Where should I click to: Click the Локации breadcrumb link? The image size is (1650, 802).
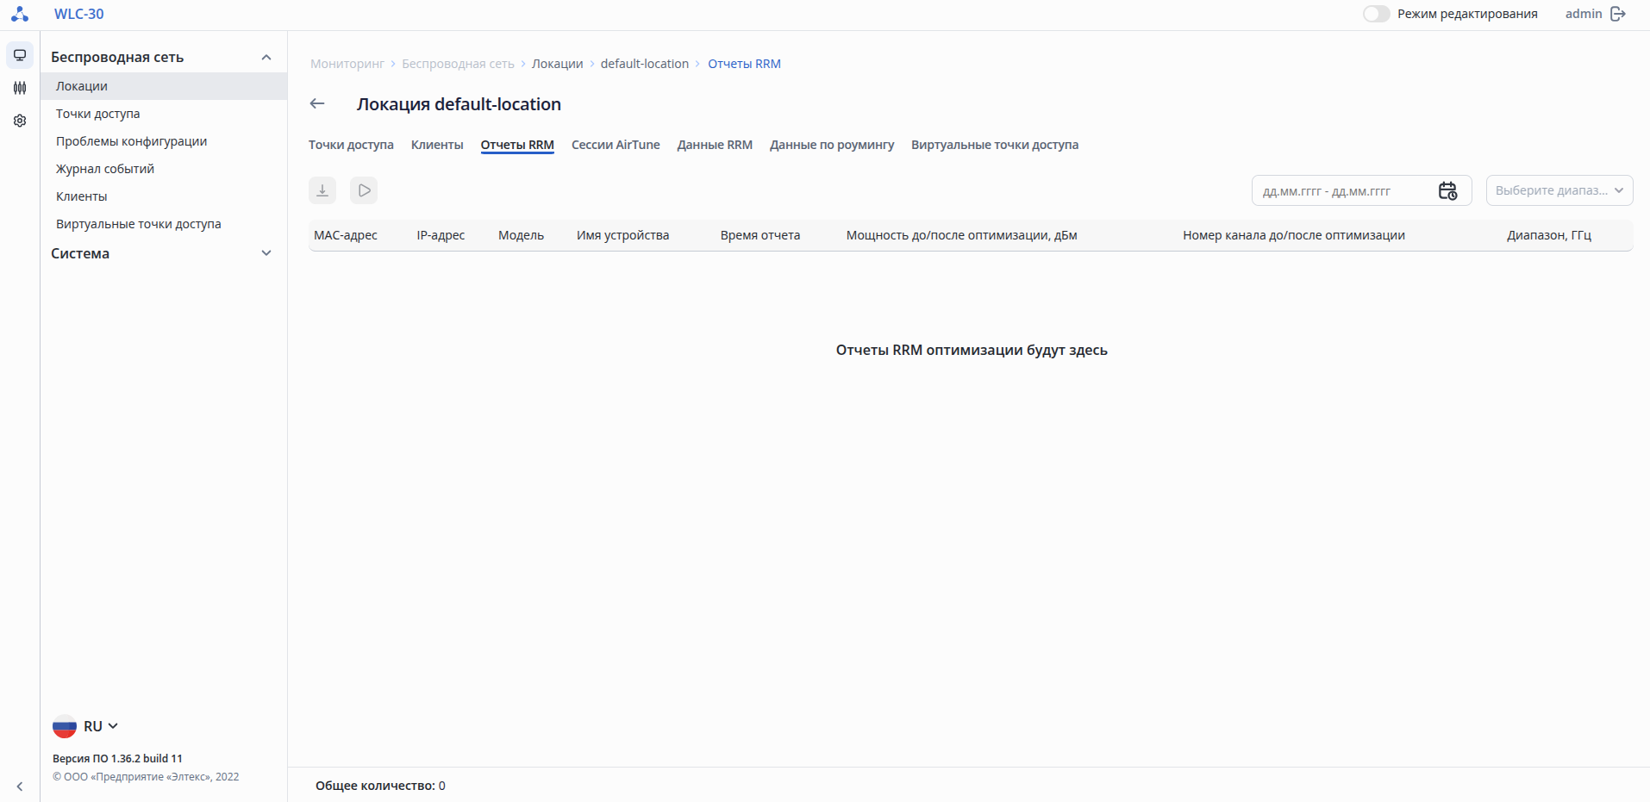[557, 64]
